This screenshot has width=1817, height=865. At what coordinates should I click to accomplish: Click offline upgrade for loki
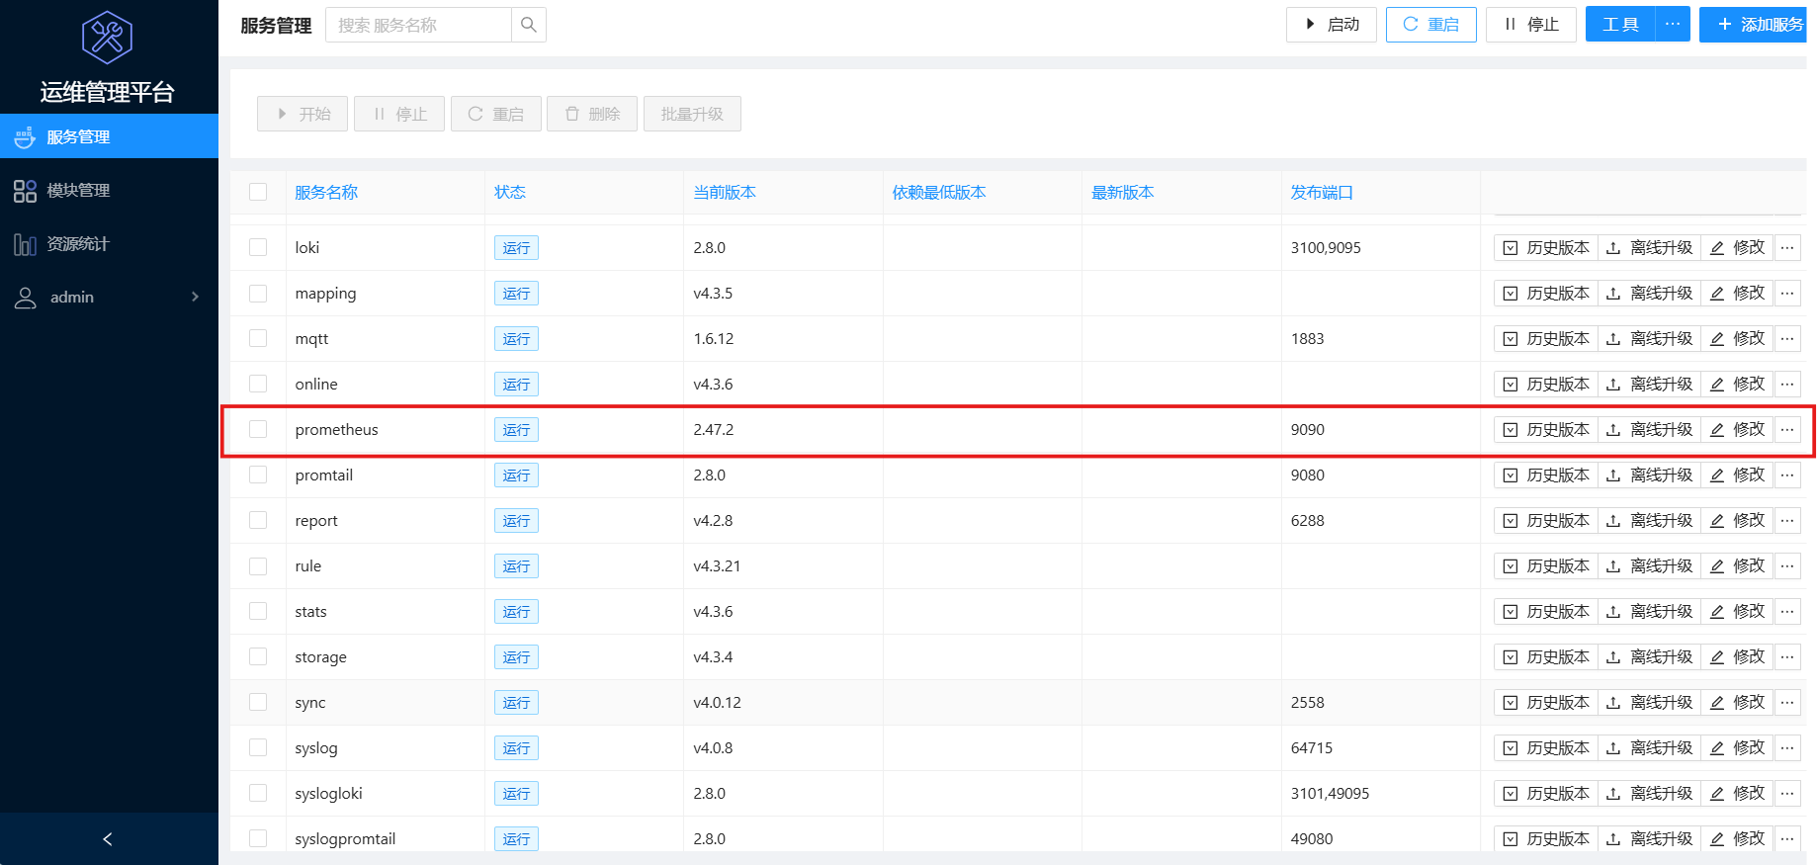pos(1649,248)
